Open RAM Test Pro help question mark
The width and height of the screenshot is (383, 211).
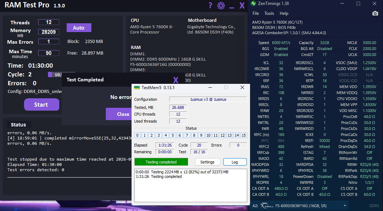click(x=210, y=5)
